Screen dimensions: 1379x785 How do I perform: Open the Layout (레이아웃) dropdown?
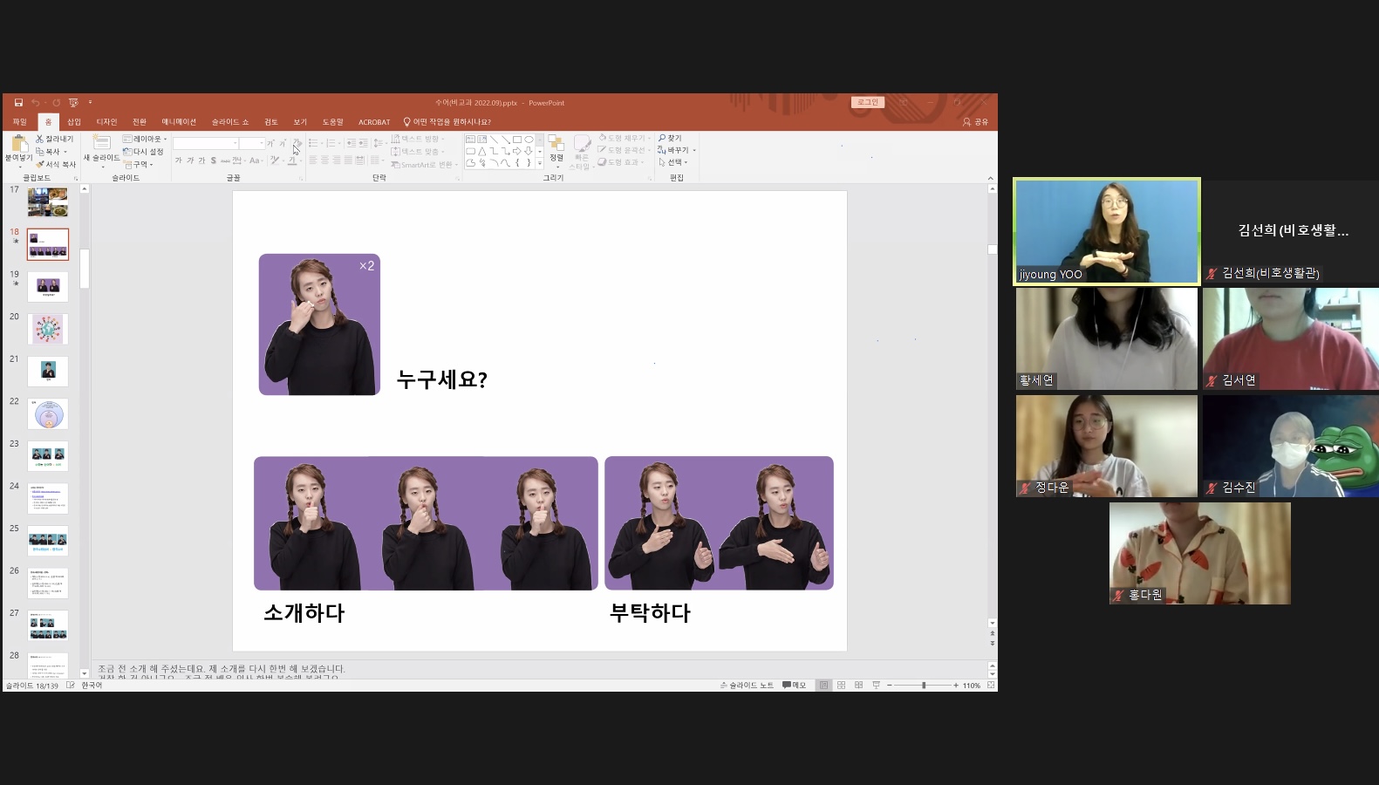pyautogui.click(x=145, y=139)
